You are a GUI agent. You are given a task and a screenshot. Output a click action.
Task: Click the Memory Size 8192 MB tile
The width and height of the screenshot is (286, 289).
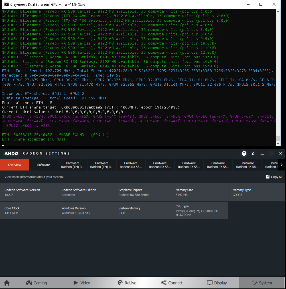pyautogui.click(x=200, y=192)
